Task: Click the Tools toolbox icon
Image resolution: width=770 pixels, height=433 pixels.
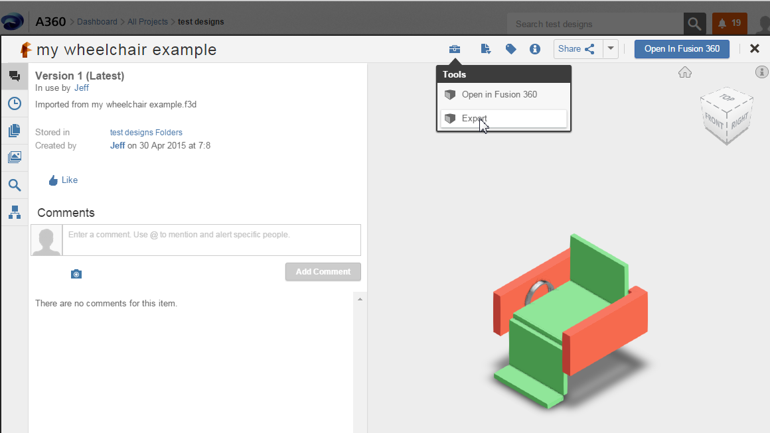Action: point(455,49)
